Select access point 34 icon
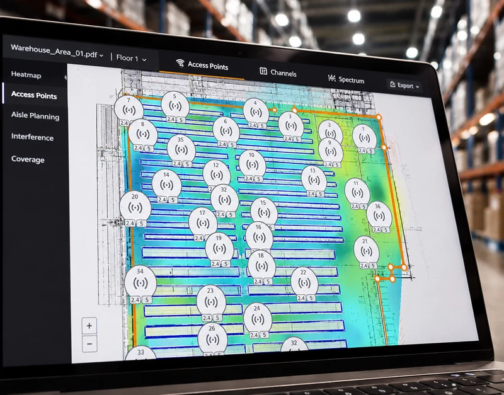 point(140,282)
